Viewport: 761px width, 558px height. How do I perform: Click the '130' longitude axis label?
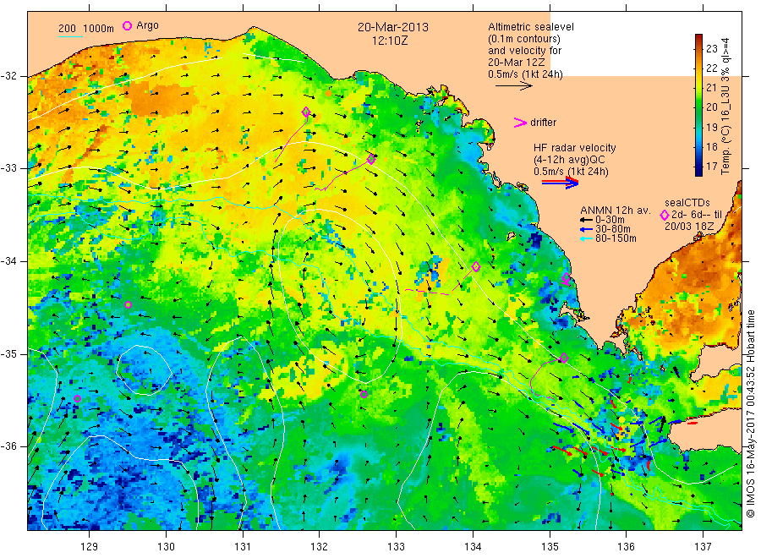coord(166,547)
